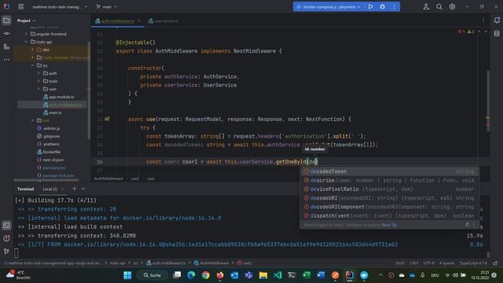Viewport: 503px width, 283px height.
Task: Open editor tab options menu
Action: (x=483, y=20)
